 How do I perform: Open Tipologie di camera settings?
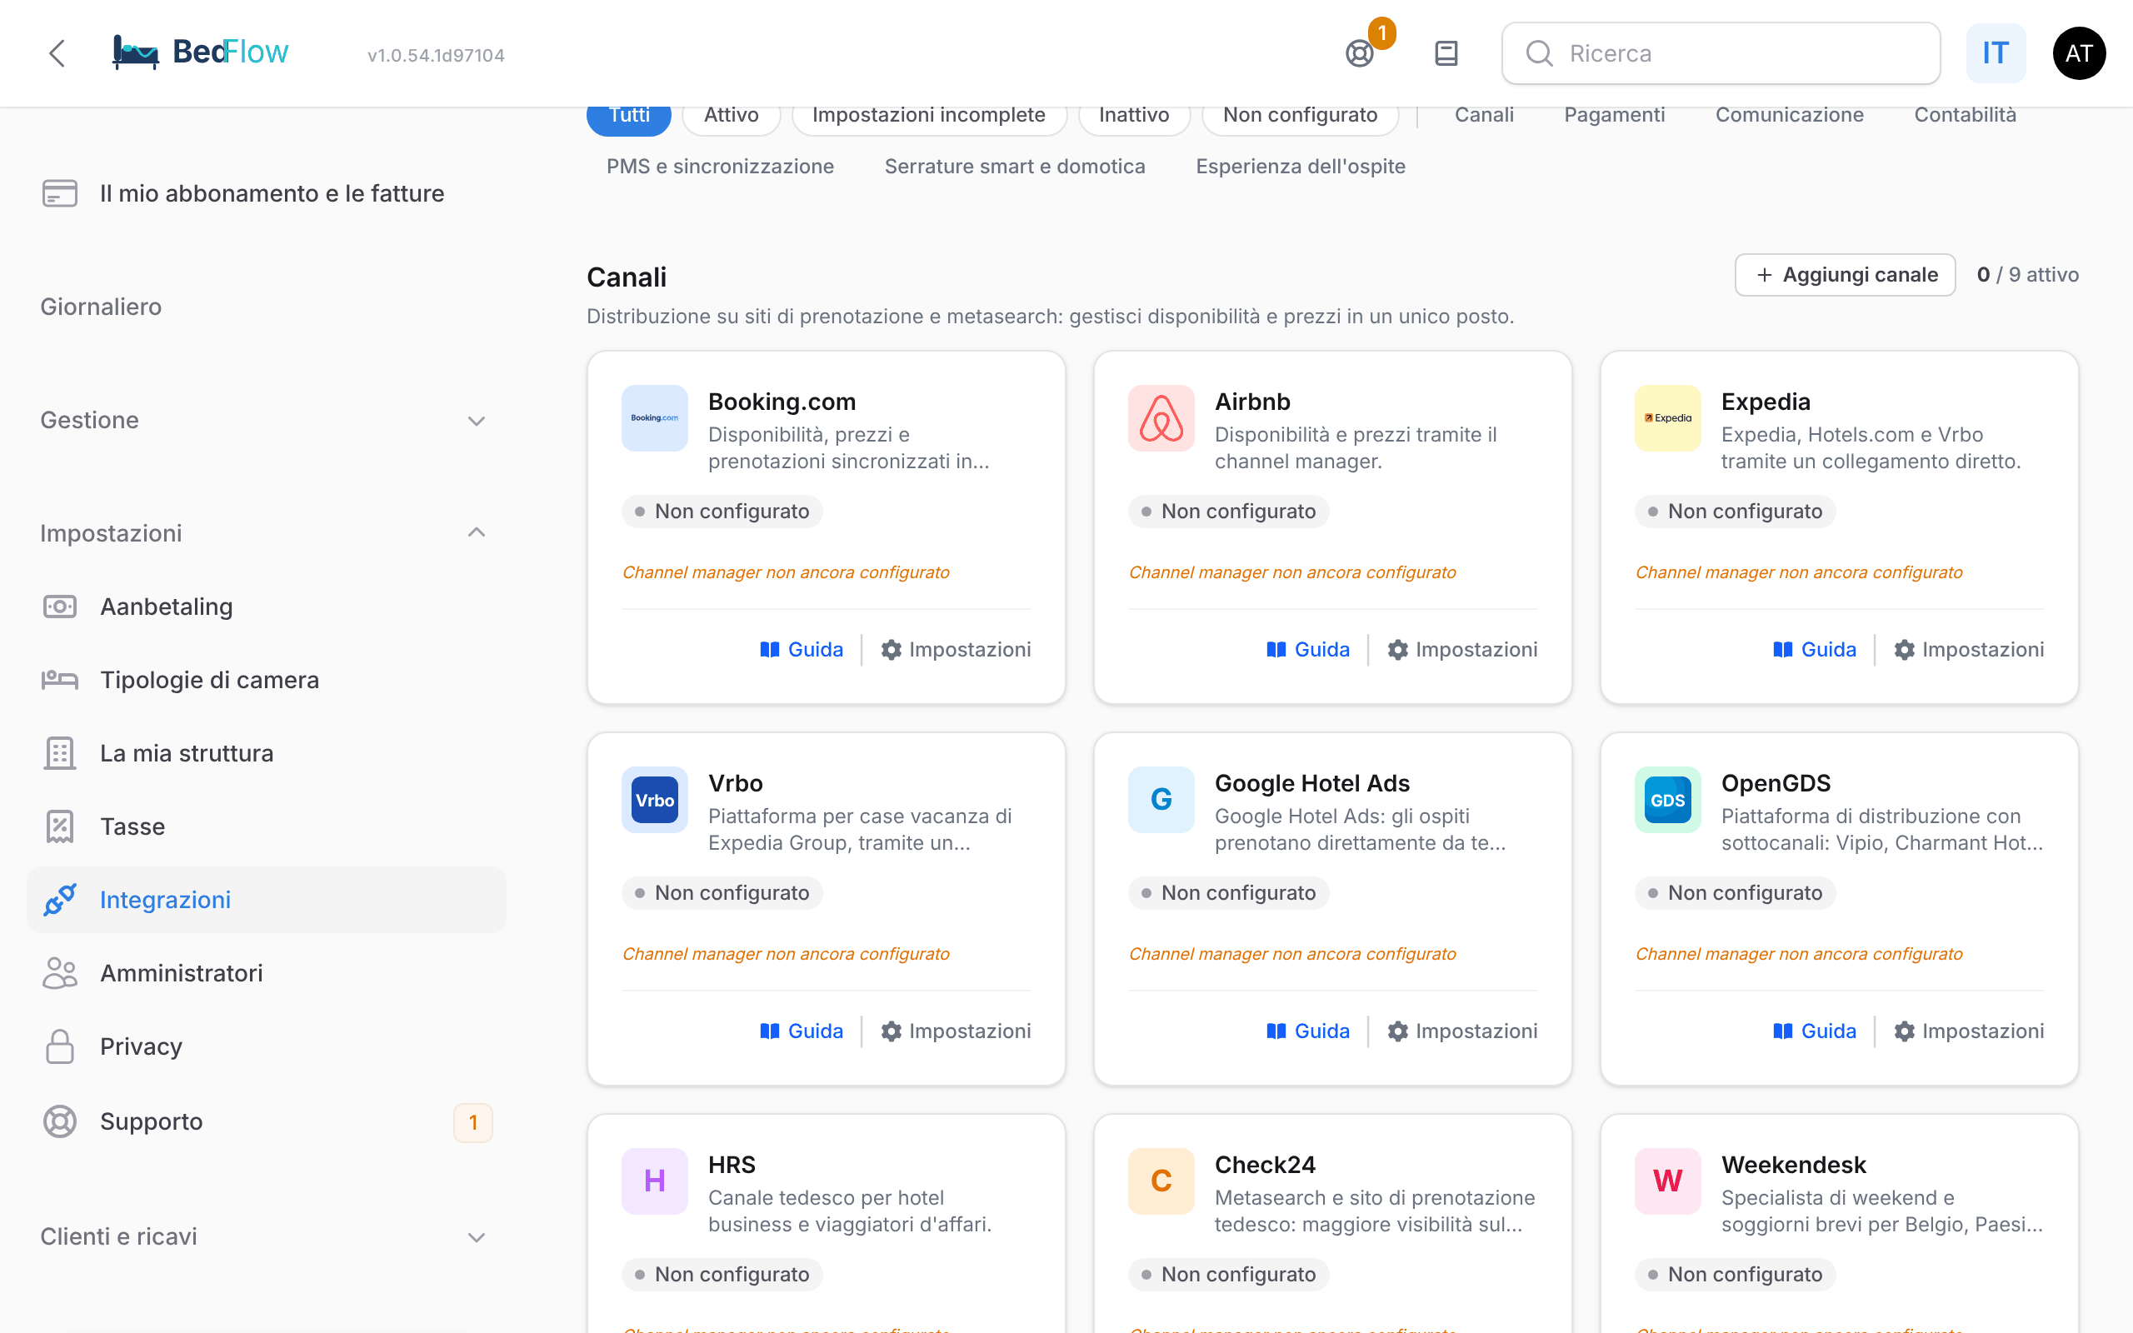pyautogui.click(x=266, y=680)
